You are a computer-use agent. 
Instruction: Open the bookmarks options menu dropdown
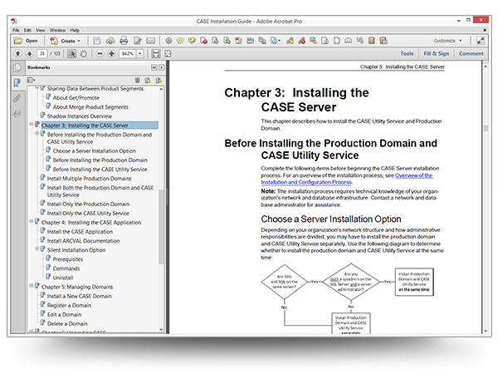32,80
